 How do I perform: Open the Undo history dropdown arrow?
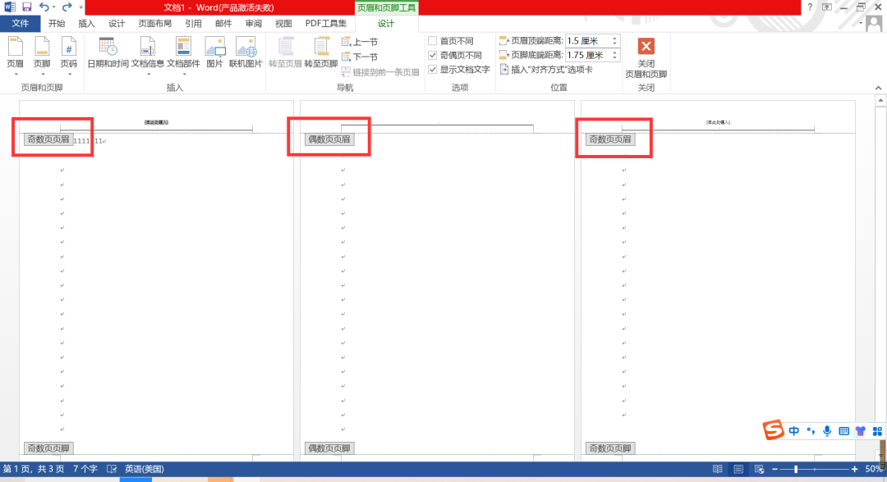point(53,7)
